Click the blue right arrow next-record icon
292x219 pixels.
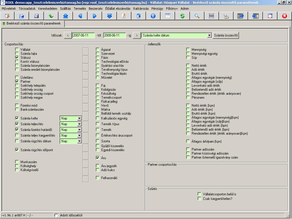95,16
